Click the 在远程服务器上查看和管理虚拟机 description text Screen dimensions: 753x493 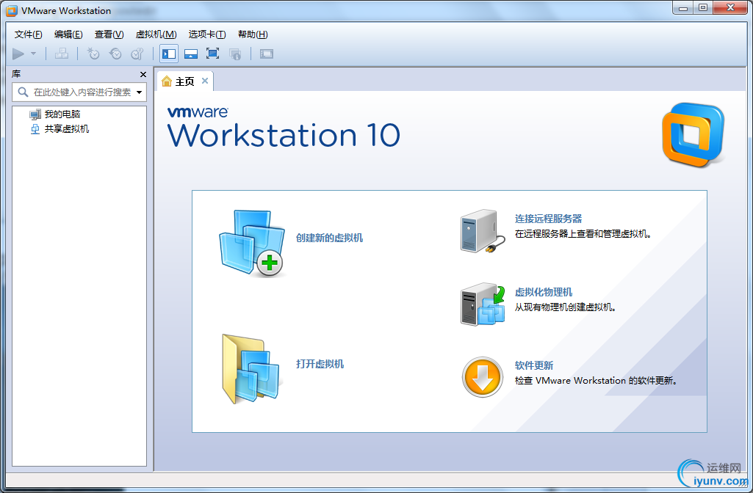click(583, 234)
